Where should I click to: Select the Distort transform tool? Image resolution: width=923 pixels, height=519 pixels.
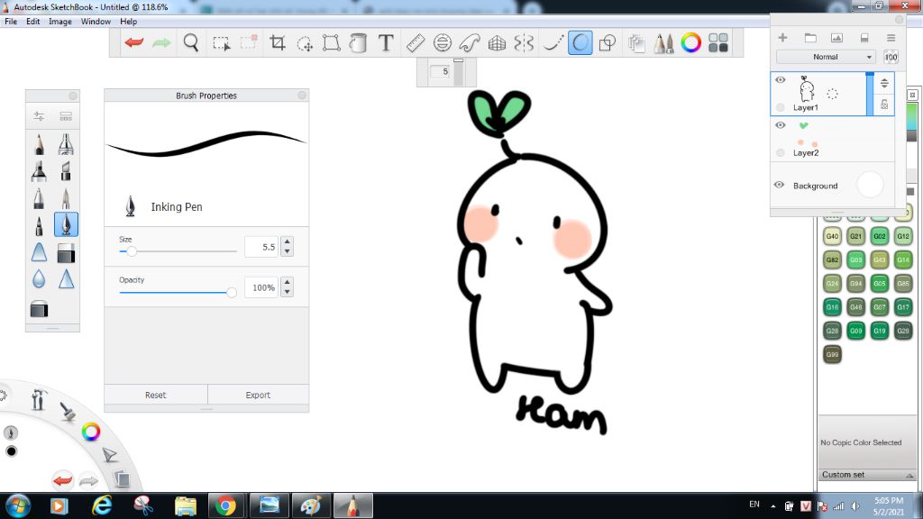[332, 42]
